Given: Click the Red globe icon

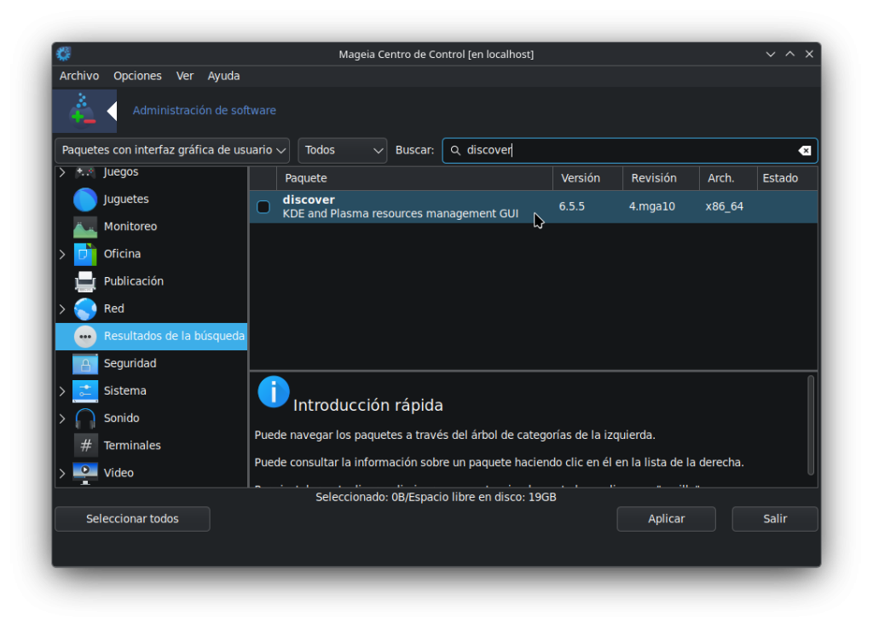Looking at the screenshot, I should (85, 309).
